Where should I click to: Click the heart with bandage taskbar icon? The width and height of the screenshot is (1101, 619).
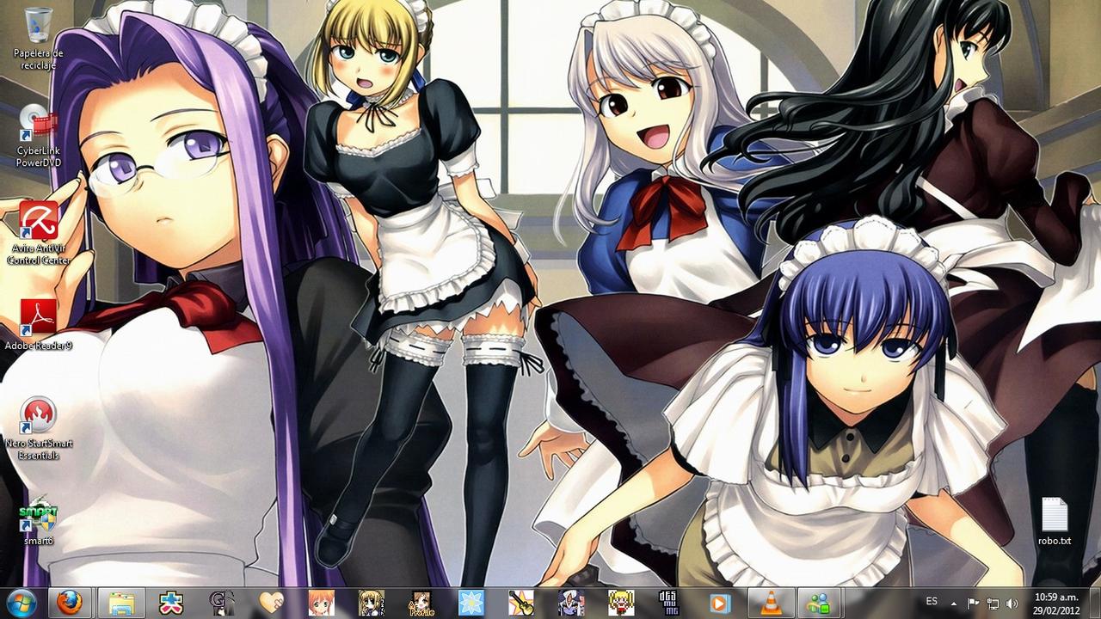click(272, 602)
